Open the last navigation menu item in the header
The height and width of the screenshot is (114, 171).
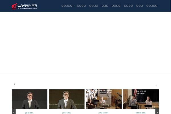pyautogui.click(x=152, y=6)
